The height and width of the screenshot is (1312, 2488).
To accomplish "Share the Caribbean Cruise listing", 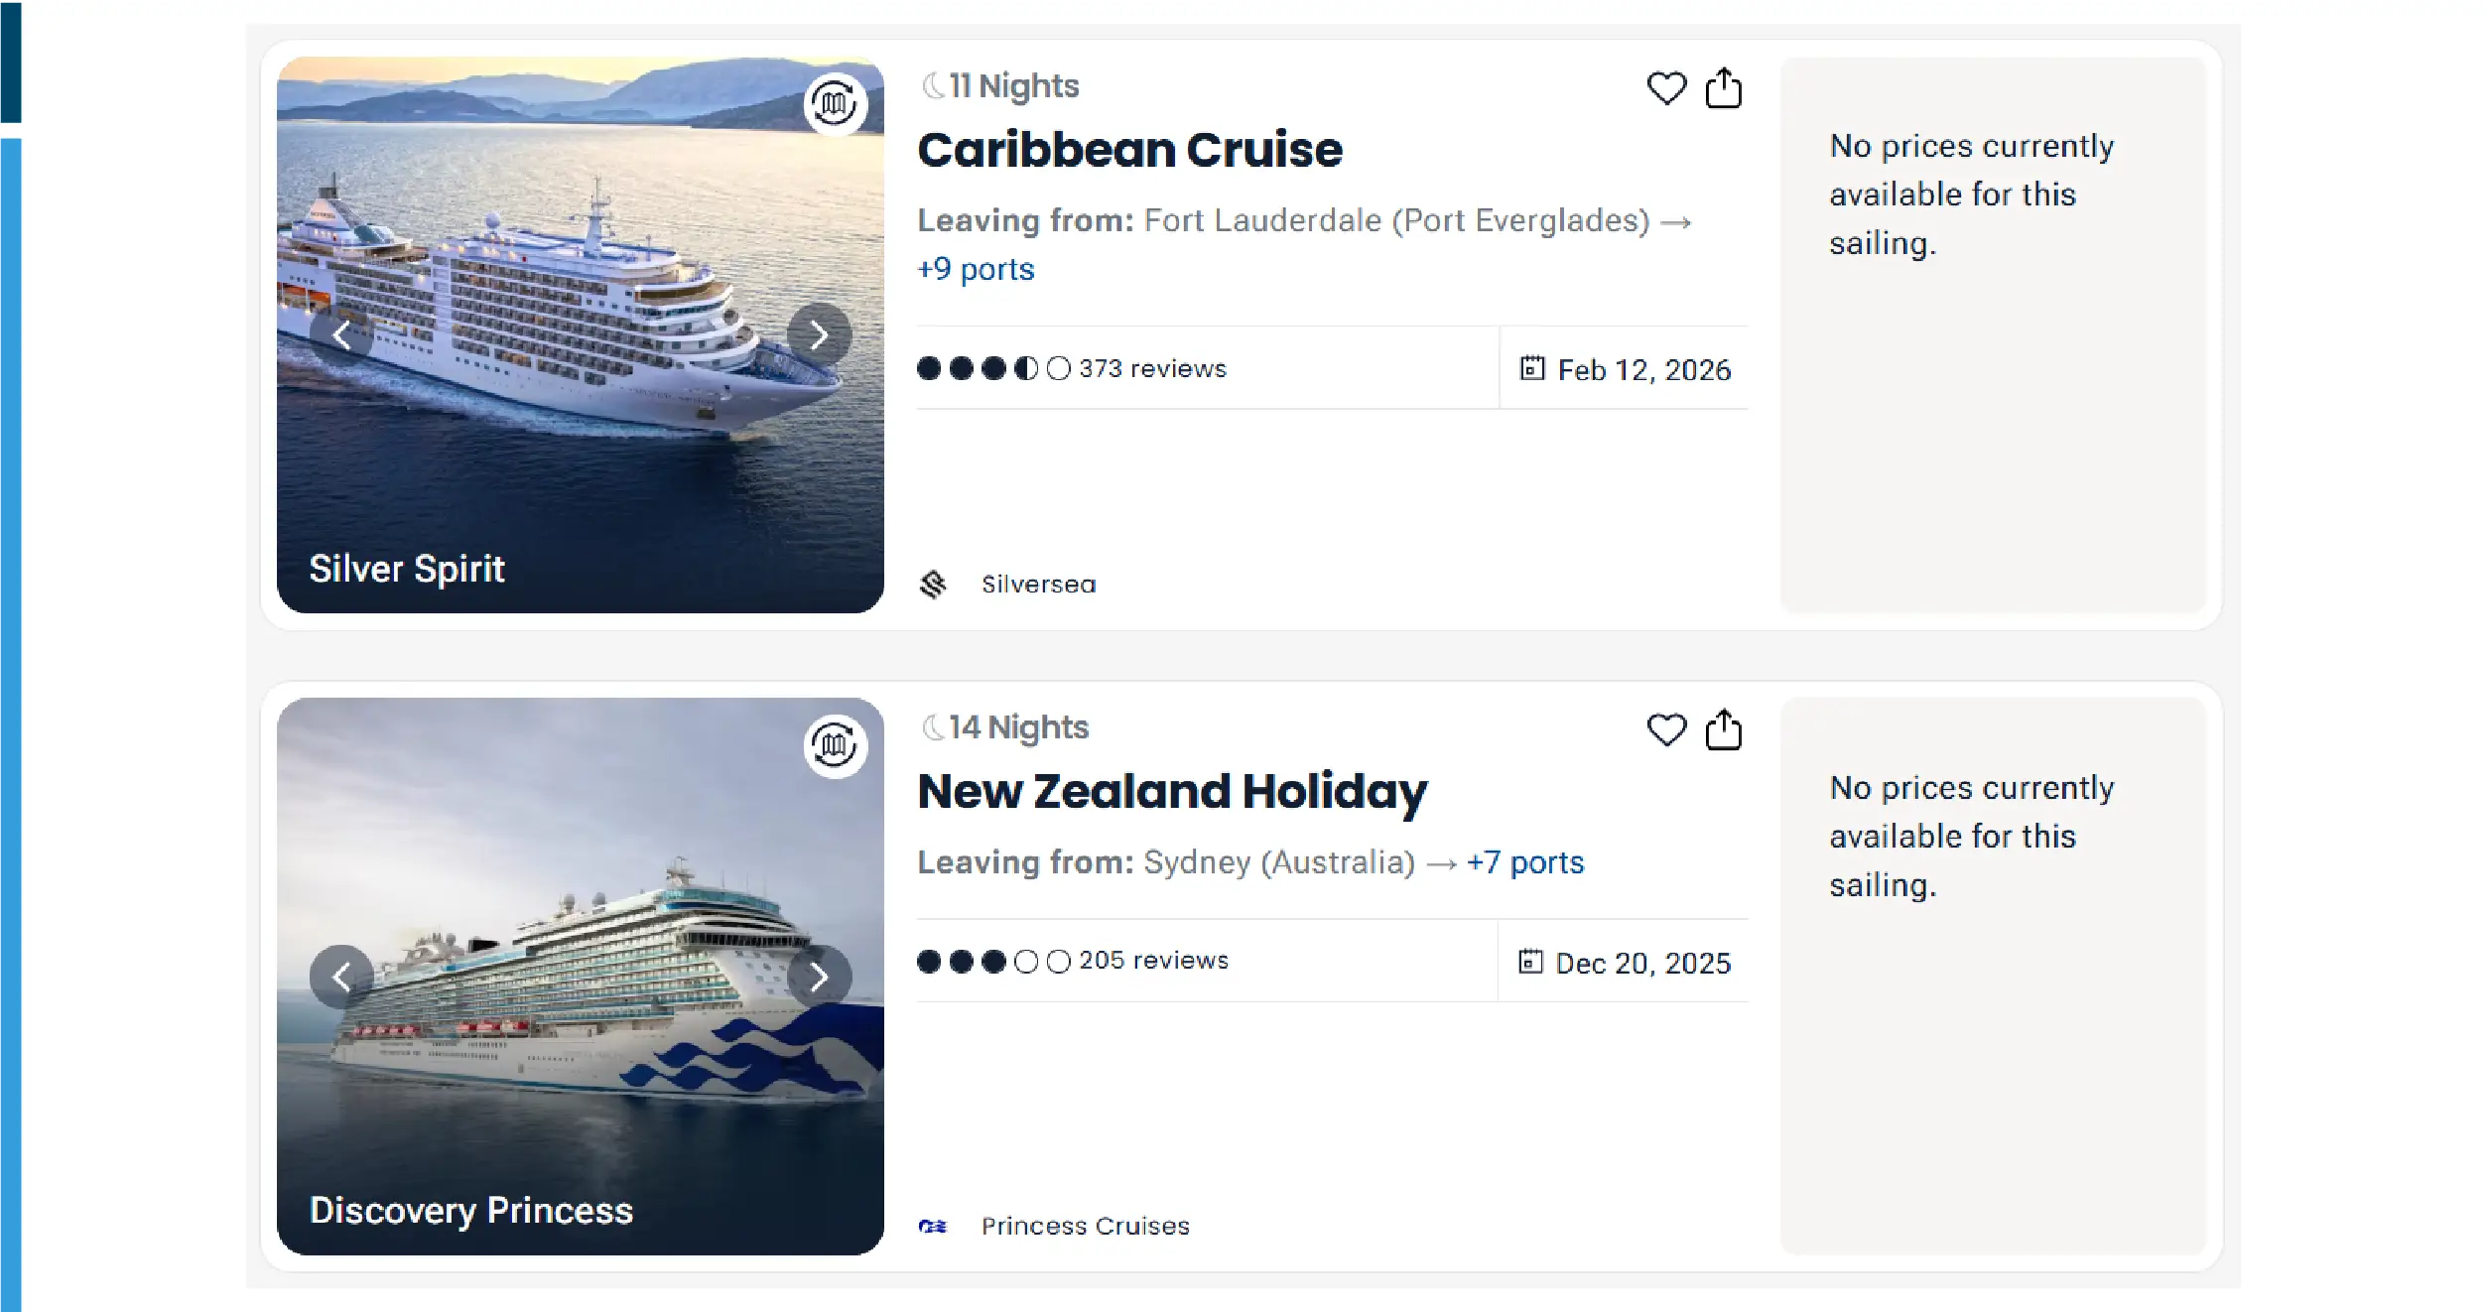I will point(1723,88).
